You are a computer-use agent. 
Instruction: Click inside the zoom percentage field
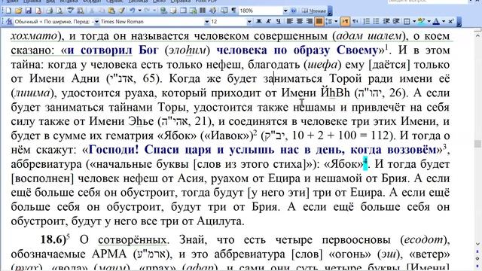261,11
